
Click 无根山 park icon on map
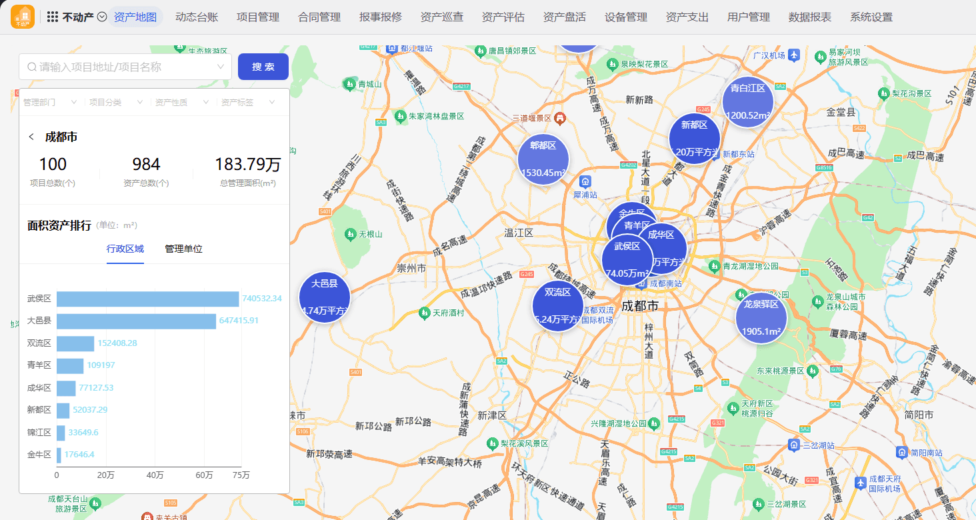pyautogui.click(x=351, y=234)
